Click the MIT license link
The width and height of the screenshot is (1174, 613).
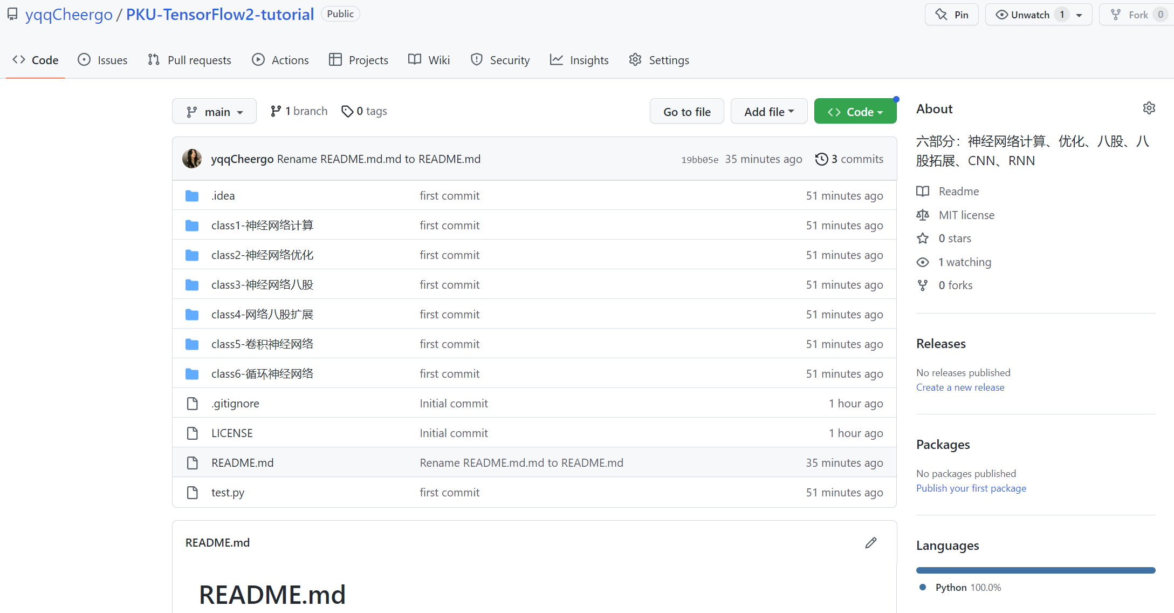[x=966, y=215]
